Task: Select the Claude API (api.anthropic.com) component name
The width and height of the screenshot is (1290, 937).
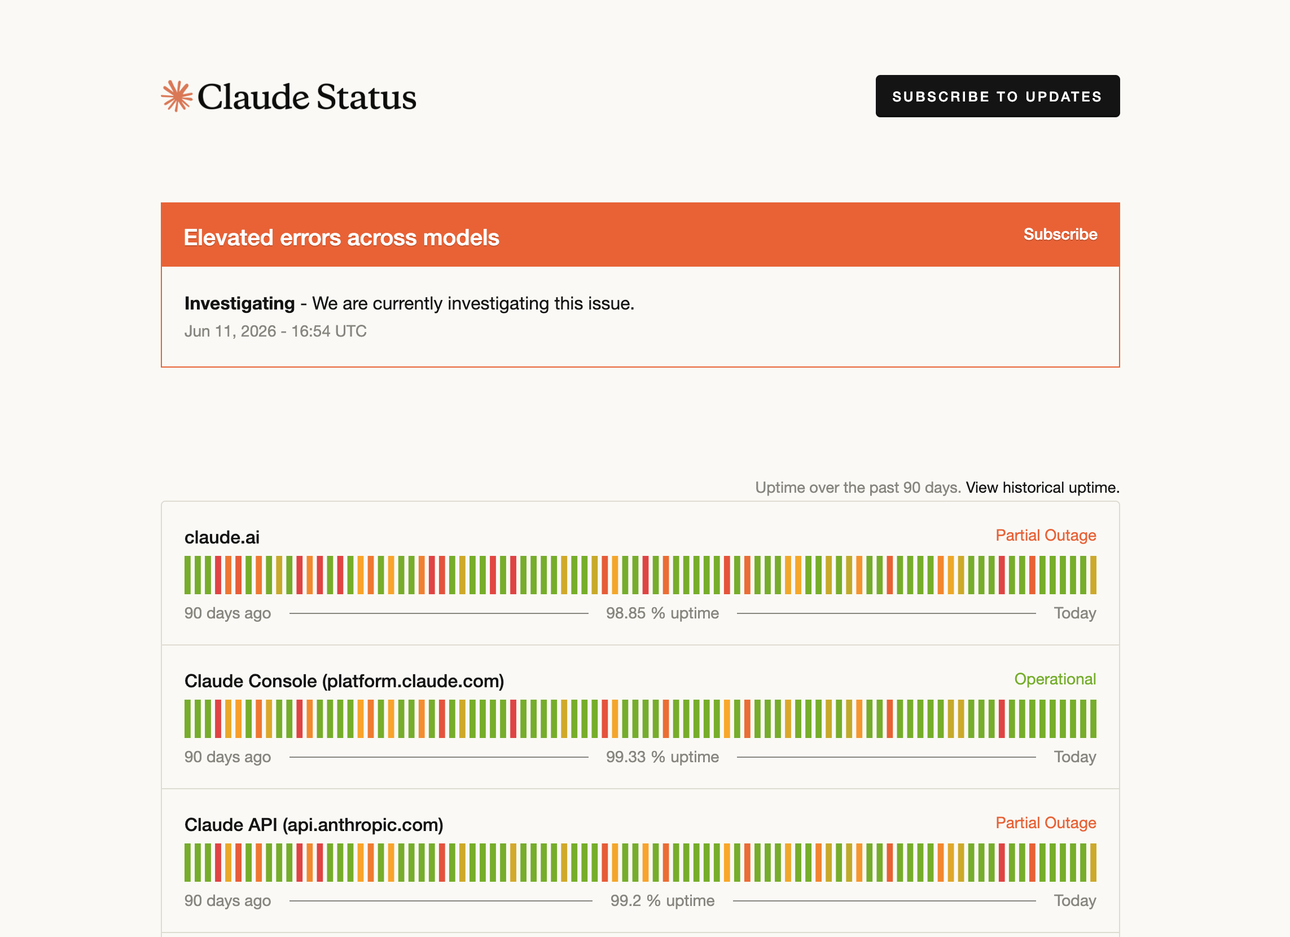Action: point(314,824)
